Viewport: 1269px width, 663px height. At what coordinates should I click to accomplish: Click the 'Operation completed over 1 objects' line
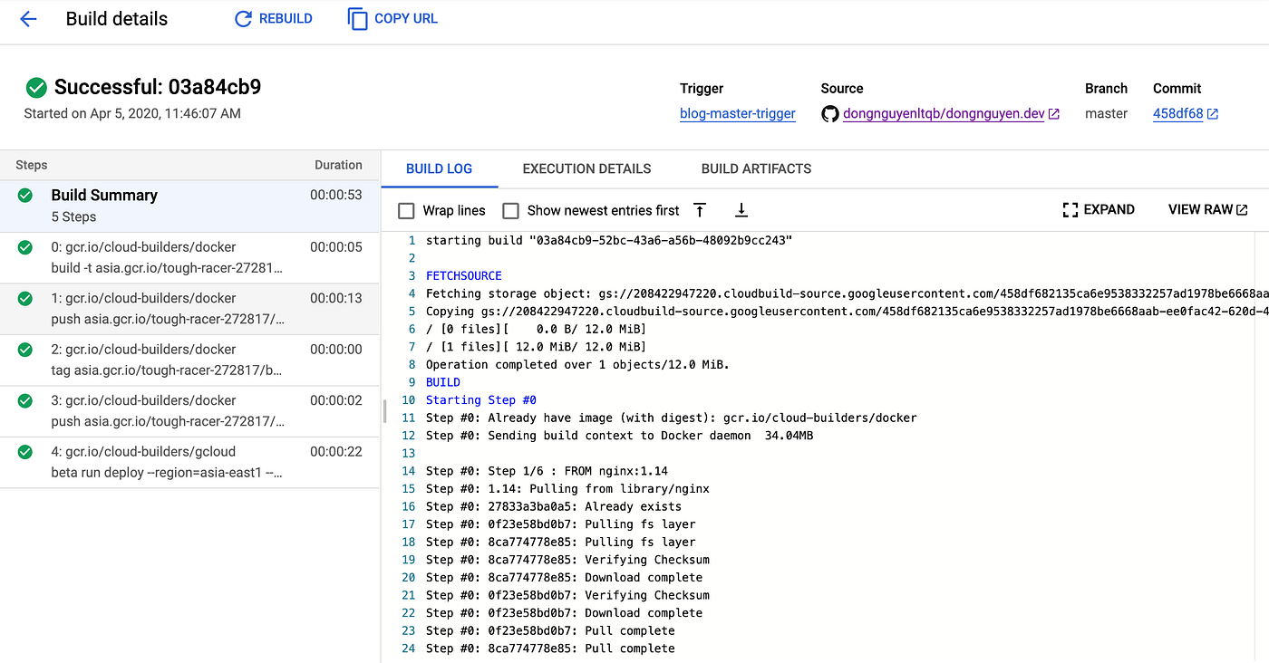point(577,364)
